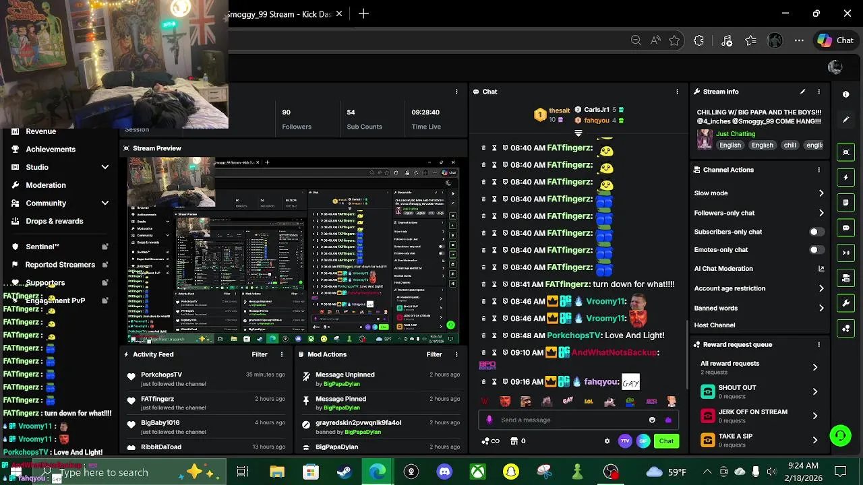
Task: Edit stream info with pencil icon
Action: 802,92
